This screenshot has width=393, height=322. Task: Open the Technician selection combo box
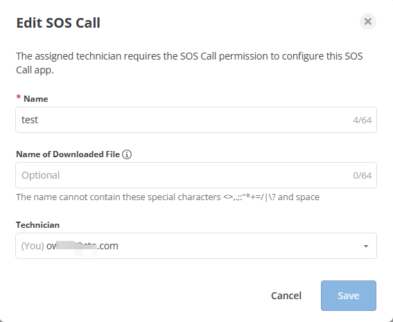(x=196, y=246)
